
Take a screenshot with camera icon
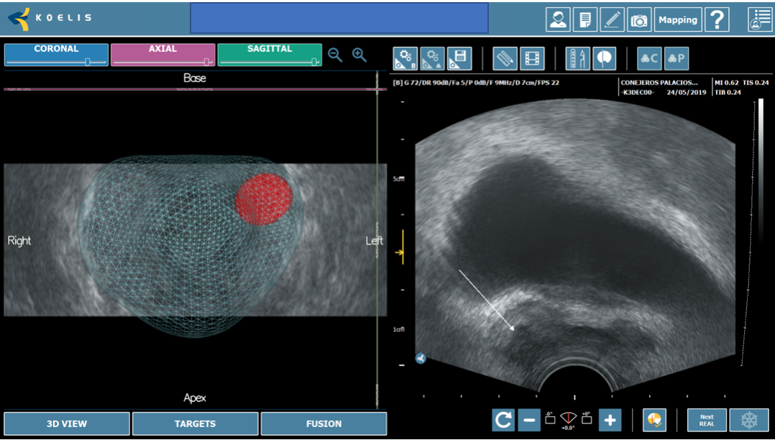[x=638, y=19]
